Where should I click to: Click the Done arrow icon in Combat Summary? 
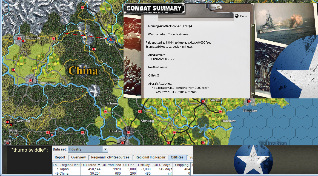pos(236,16)
